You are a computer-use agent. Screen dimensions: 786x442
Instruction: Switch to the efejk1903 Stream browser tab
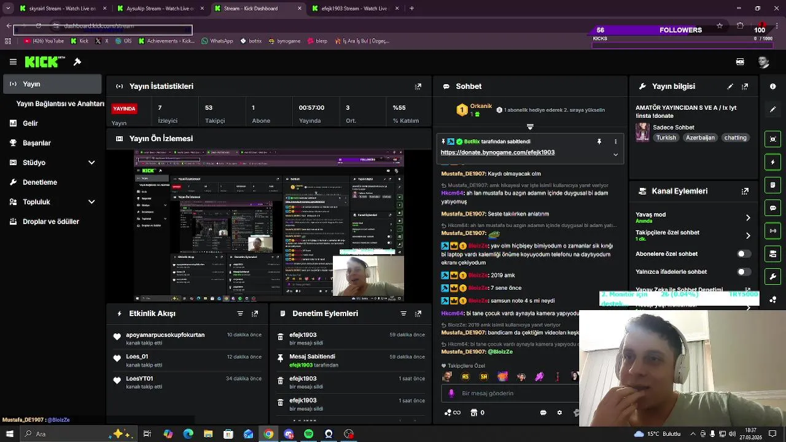(x=355, y=9)
